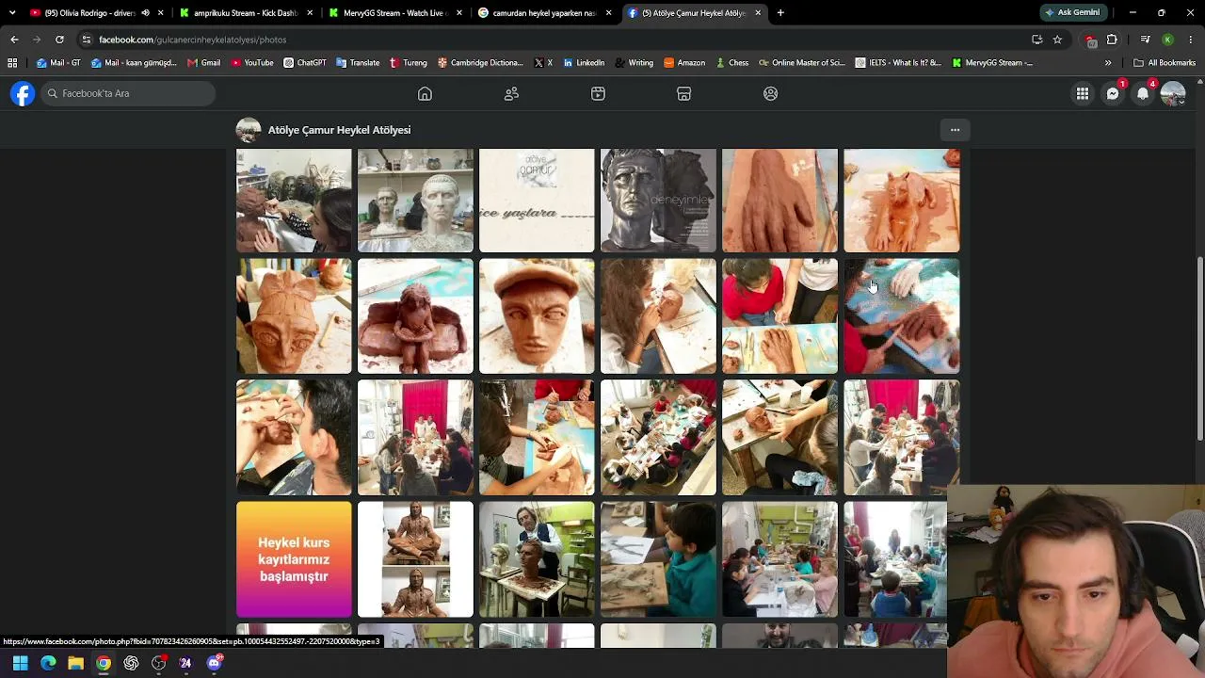Open the Marketplace icon in Facebook navigation
The height and width of the screenshot is (678, 1205).
click(x=684, y=93)
